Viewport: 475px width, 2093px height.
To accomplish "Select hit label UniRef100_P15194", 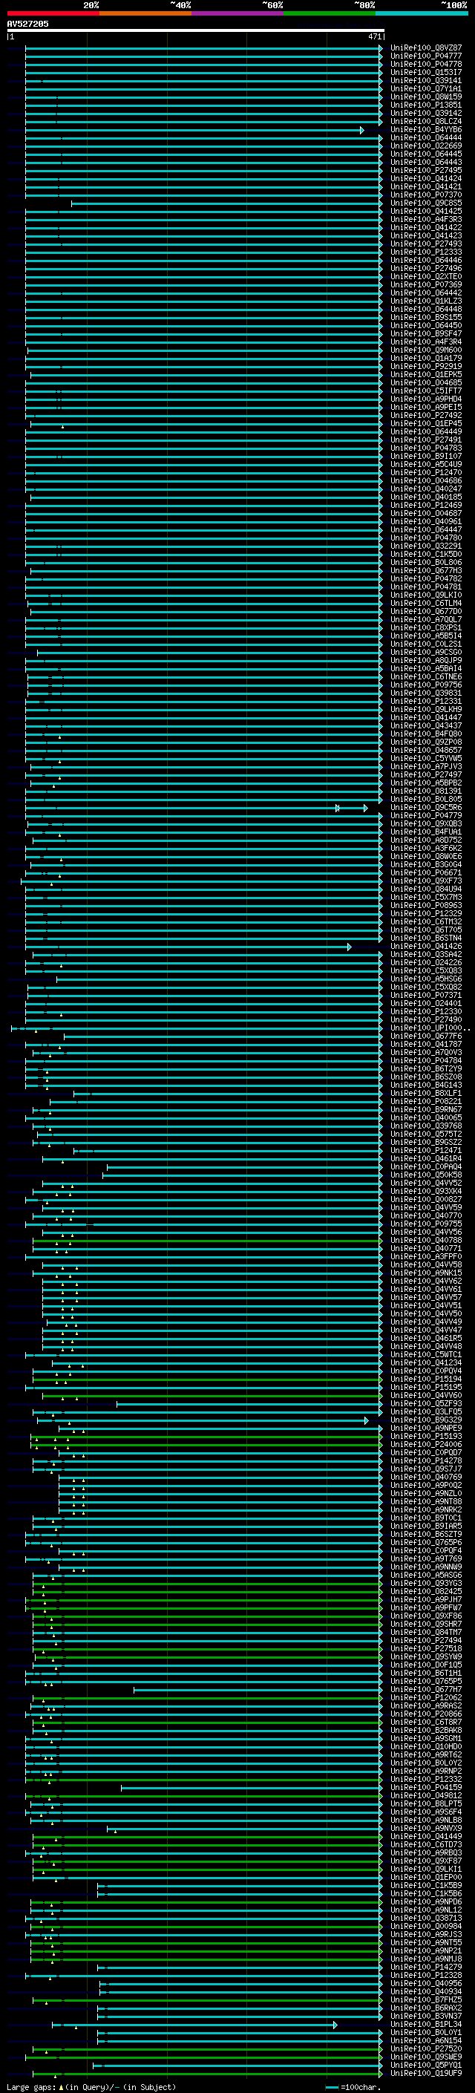I will tap(426, 1379).
